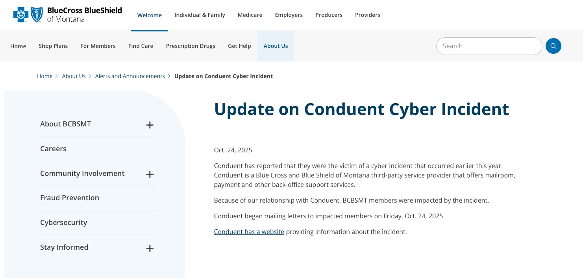Click the Search input field
Viewport: 583px width, 278px height.
tap(489, 46)
